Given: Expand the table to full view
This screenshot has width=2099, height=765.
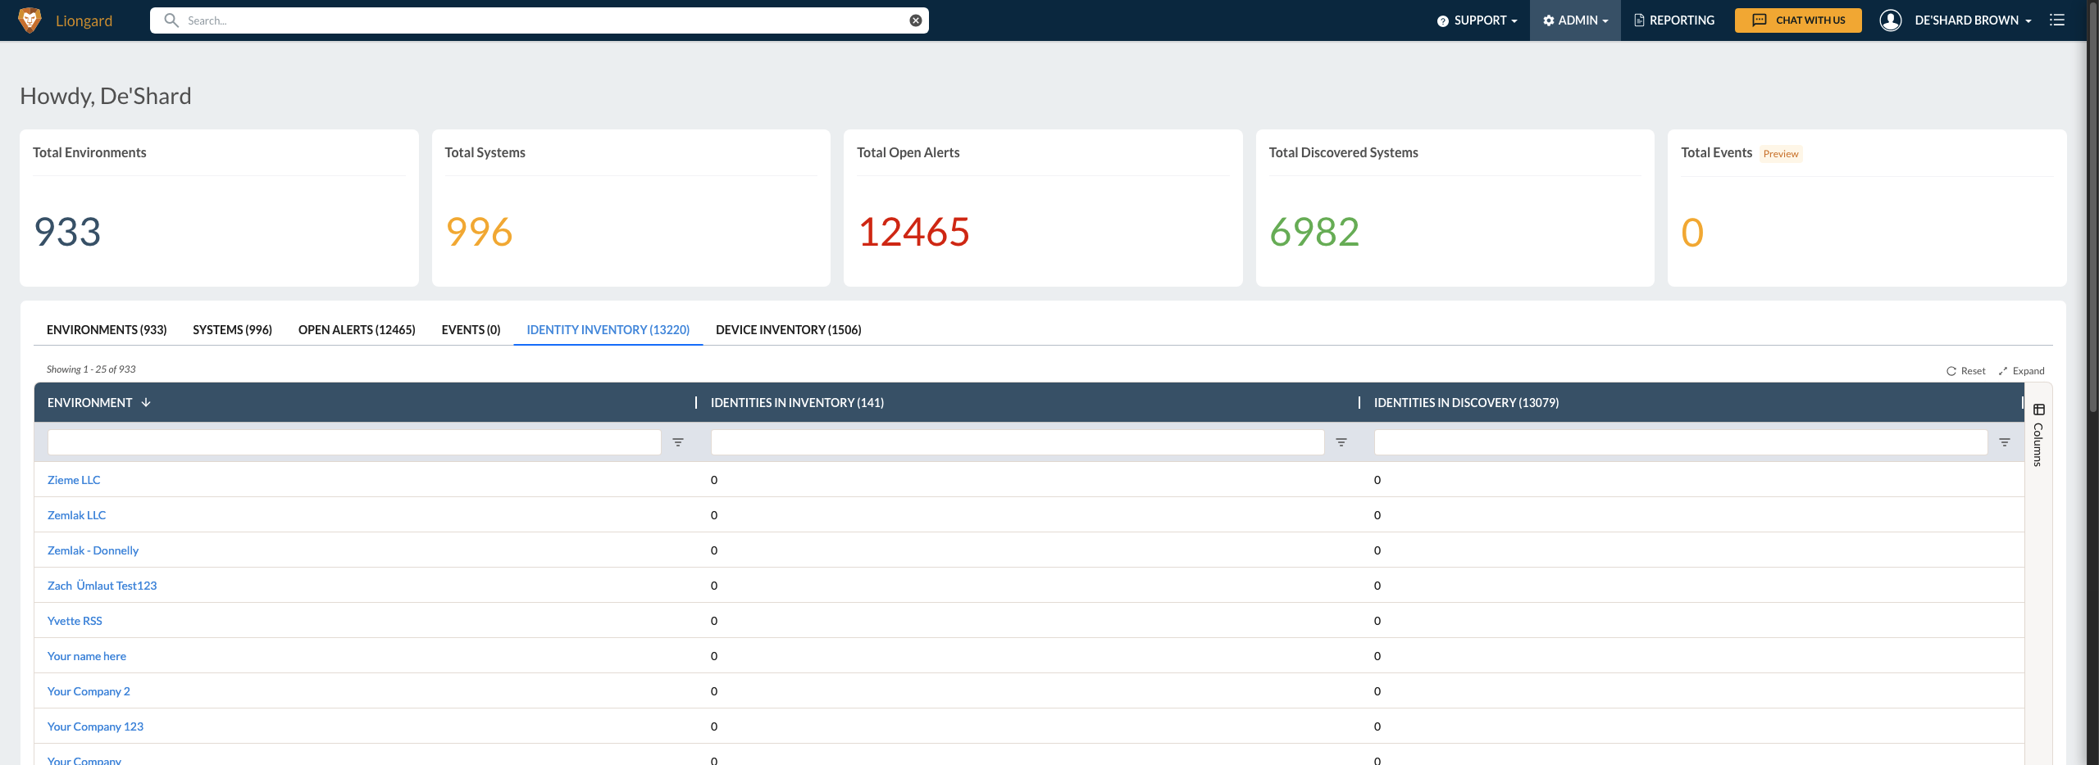Looking at the screenshot, I should tap(2022, 371).
